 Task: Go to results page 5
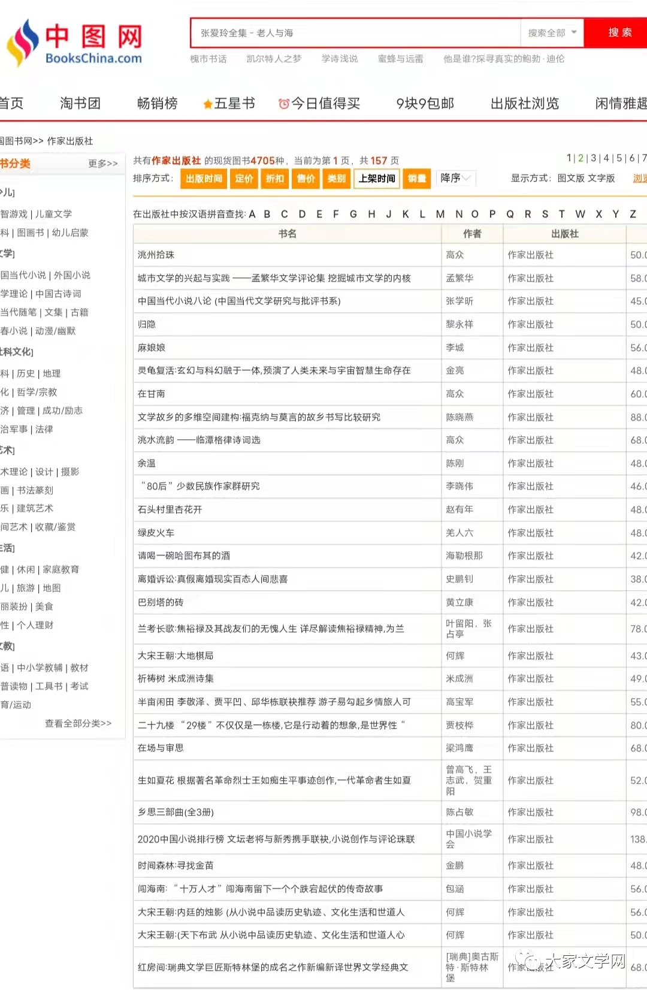click(619, 158)
